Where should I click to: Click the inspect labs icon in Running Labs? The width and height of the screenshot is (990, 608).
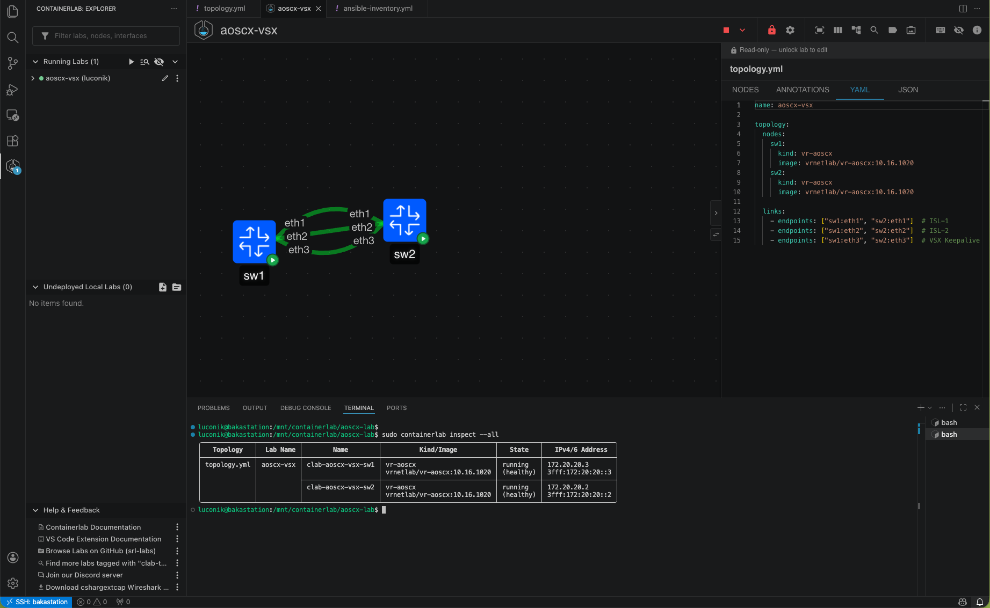145,62
